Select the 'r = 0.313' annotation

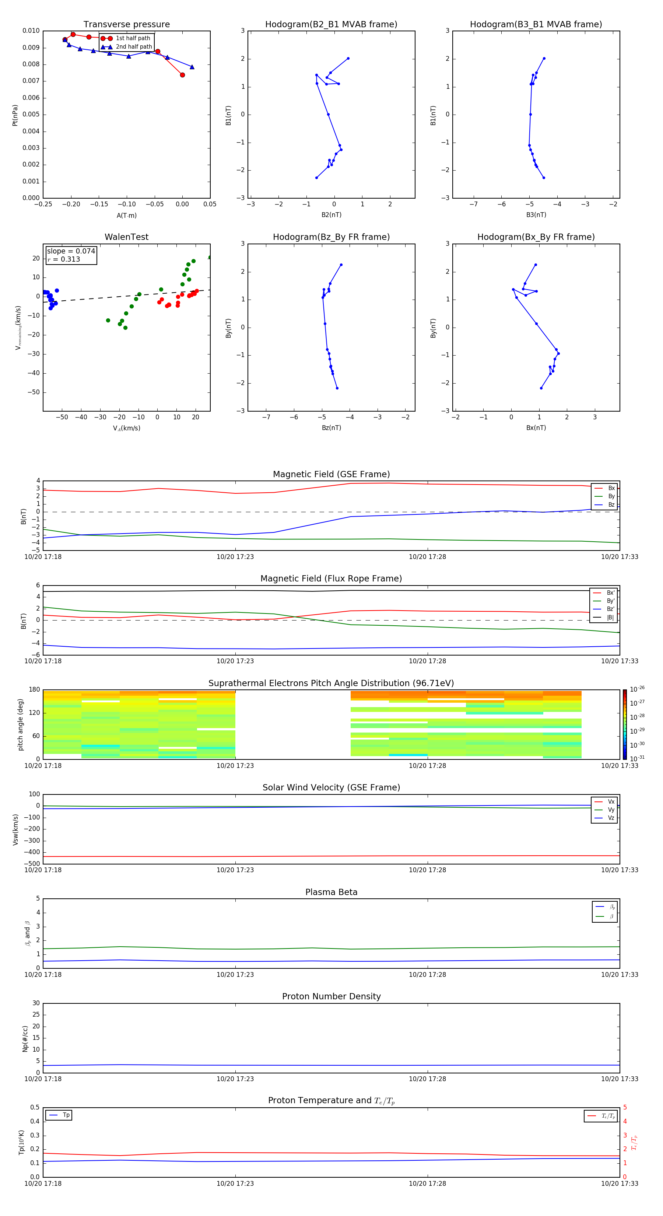[x=64, y=259]
